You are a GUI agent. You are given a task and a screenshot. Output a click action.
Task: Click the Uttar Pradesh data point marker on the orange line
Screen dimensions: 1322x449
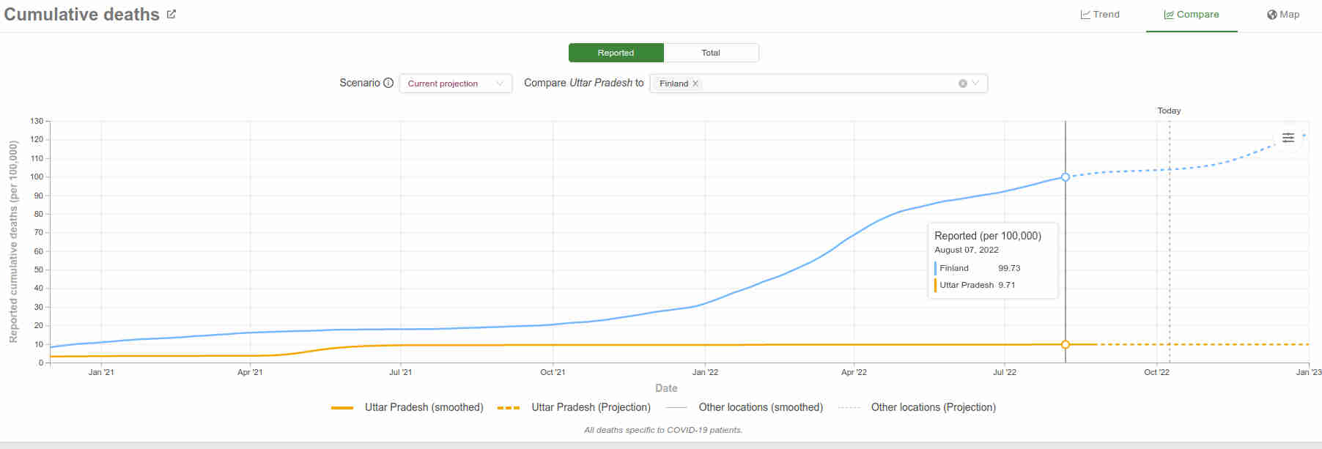point(1066,344)
